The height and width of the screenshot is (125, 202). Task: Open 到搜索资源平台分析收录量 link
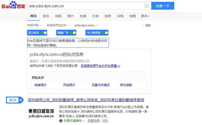pyautogui.click(x=100, y=66)
